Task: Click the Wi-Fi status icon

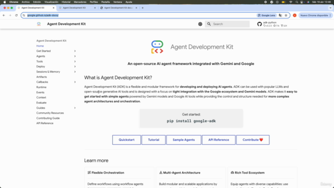Action: click(x=291, y=2)
